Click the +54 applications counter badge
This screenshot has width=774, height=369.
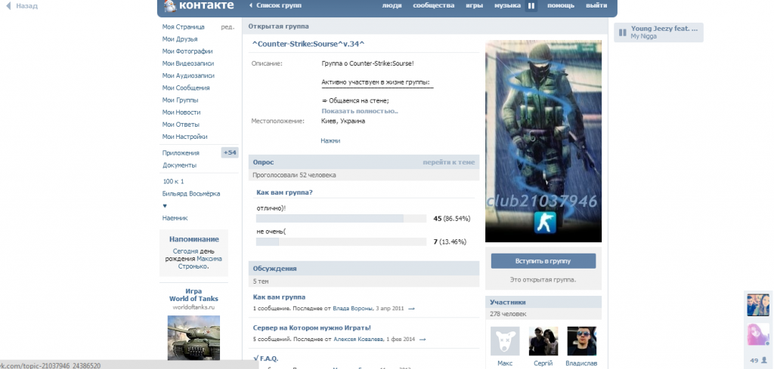(x=230, y=152)
